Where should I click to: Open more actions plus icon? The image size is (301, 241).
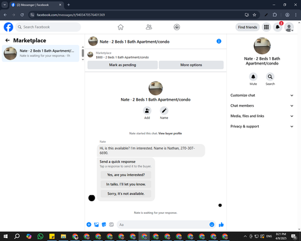pyautogui.click(x=89, y=225)
